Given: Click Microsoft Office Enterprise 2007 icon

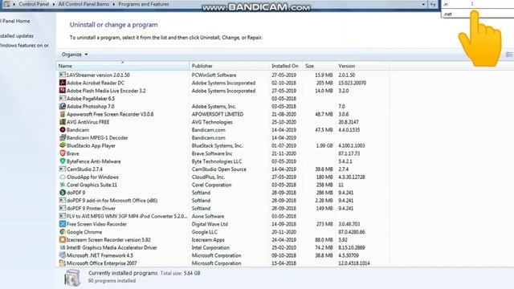Looking at the screenshot, I should tap(63, 263).
